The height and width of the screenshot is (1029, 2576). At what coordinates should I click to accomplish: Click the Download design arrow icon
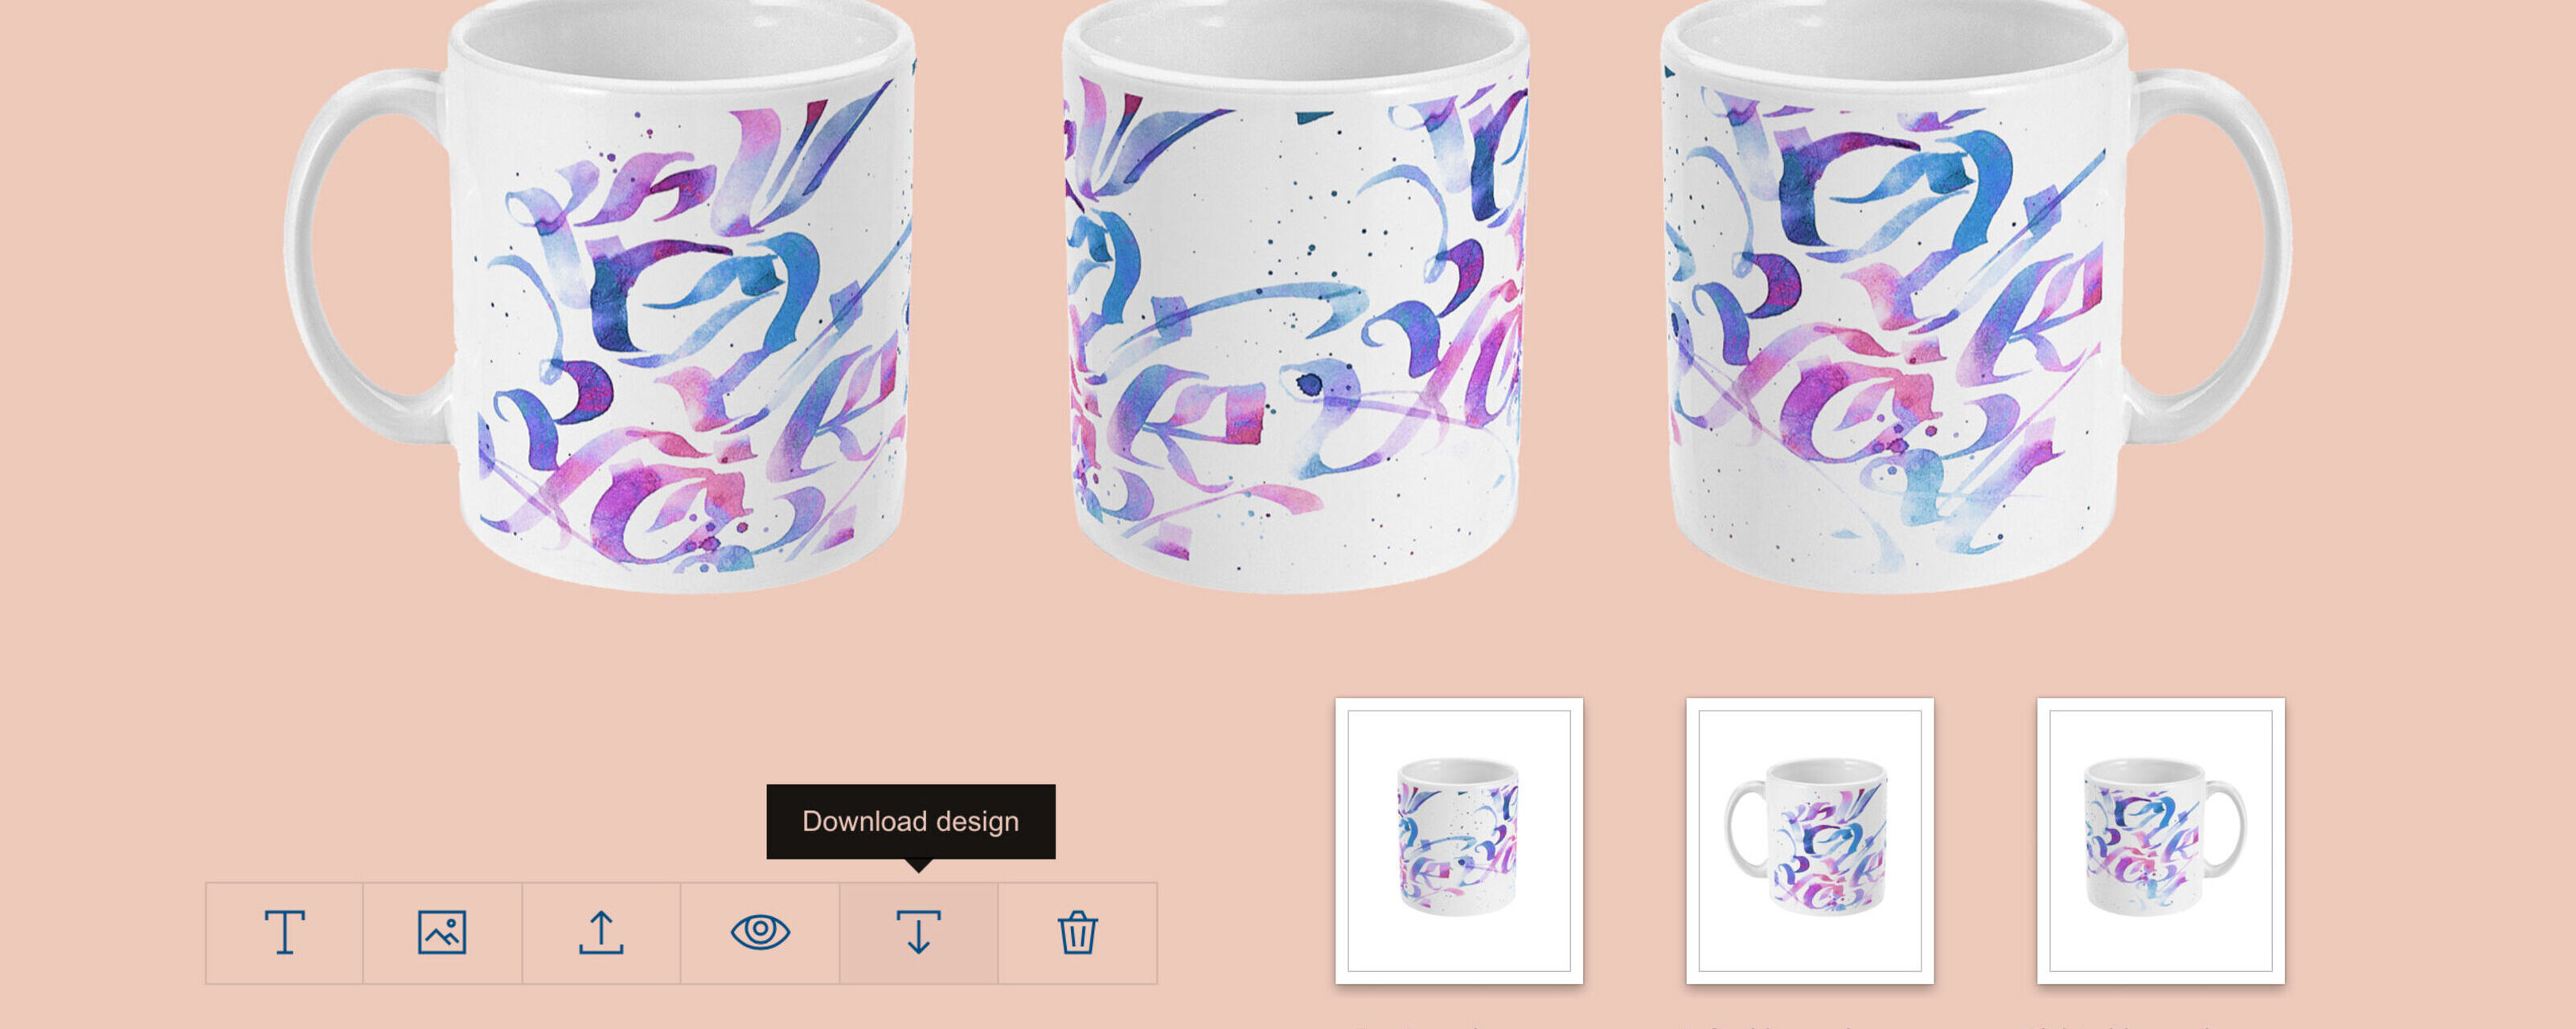pos(918,932)
